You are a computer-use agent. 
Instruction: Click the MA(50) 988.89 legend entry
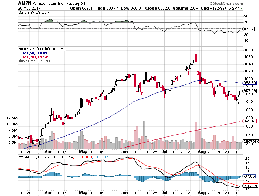click(35, 53)
